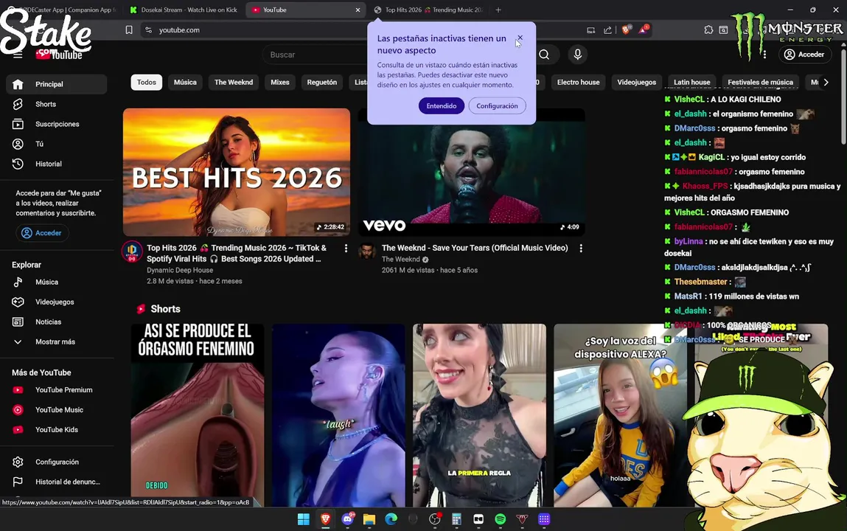Select the Mixes filter chip
Viewport: 847px width, 531px height.
(x=280, y=82)
